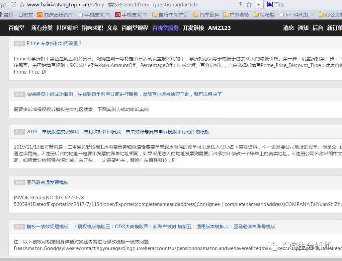Open the 所有分类 menu
This screenshot has width=342, height=261.
pos(42,28)
